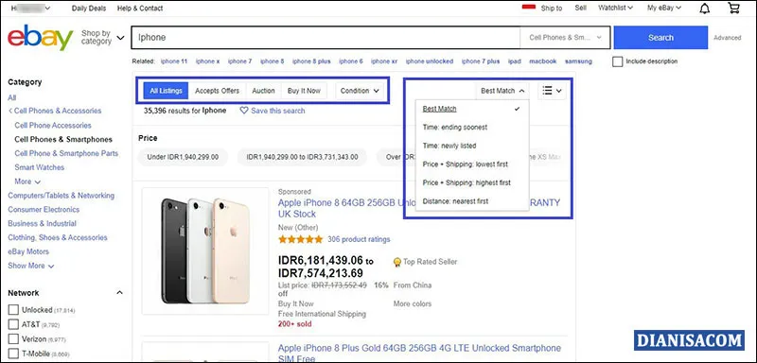Click related search iphone unlocked

(x=430, y=61)
